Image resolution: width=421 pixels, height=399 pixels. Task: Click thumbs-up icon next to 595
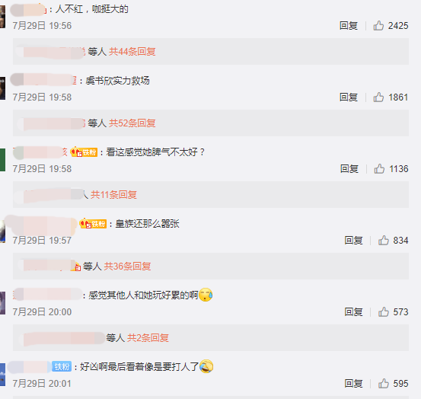(384, 384)
